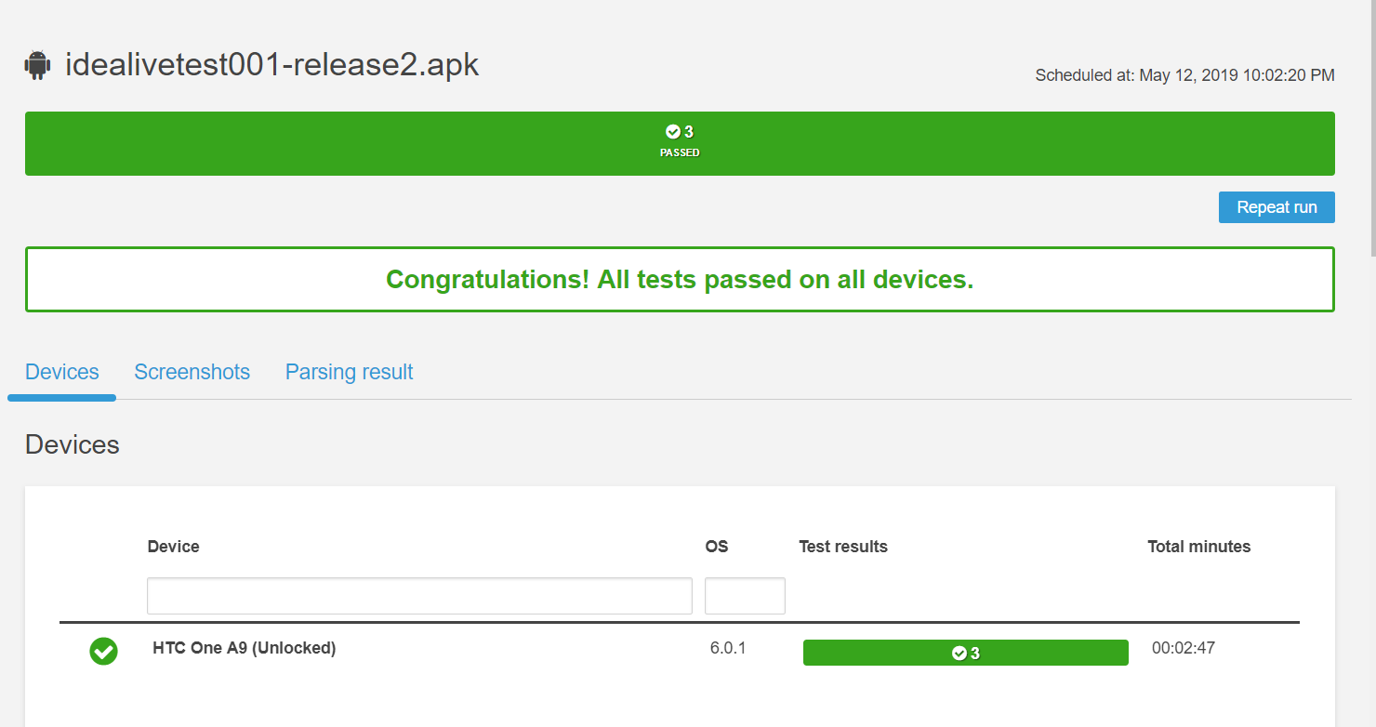This screenshot has height=727, width=1376.
Task: Click the Repeat run button
Action: (1277, 206)
